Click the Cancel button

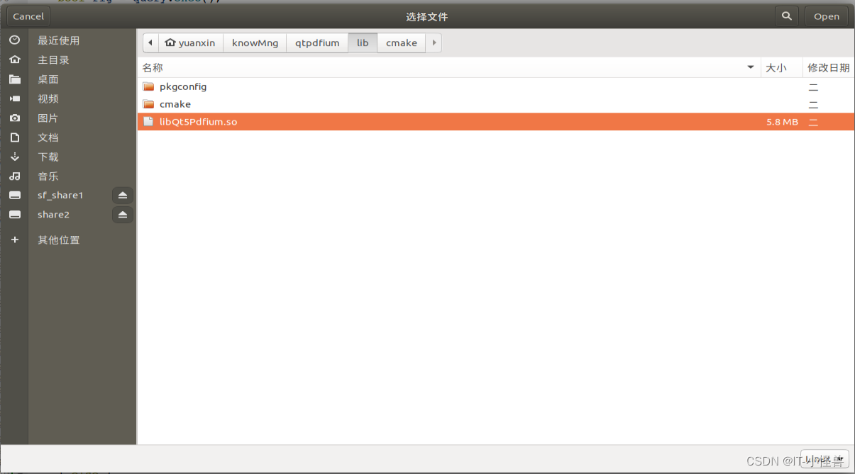pos(27,16)
